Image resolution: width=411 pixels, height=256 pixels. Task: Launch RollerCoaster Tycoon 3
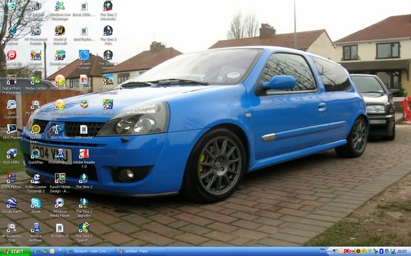pyautogui.click(x=35, y=179)
